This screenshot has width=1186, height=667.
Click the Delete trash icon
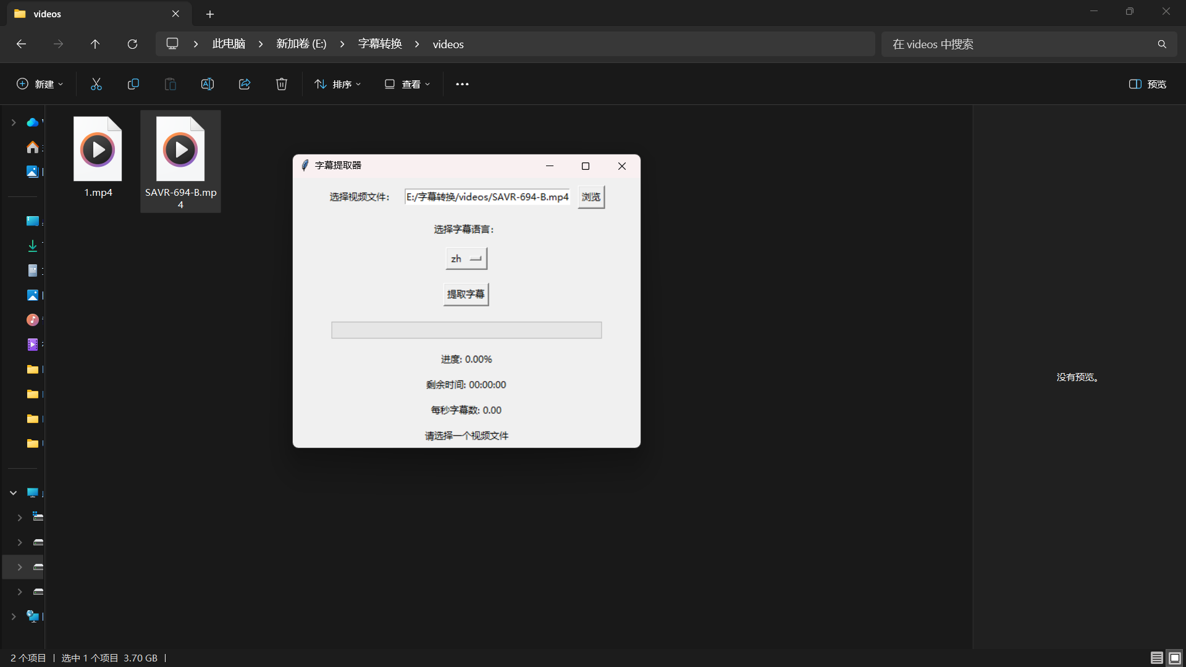[x=282, y=84]
